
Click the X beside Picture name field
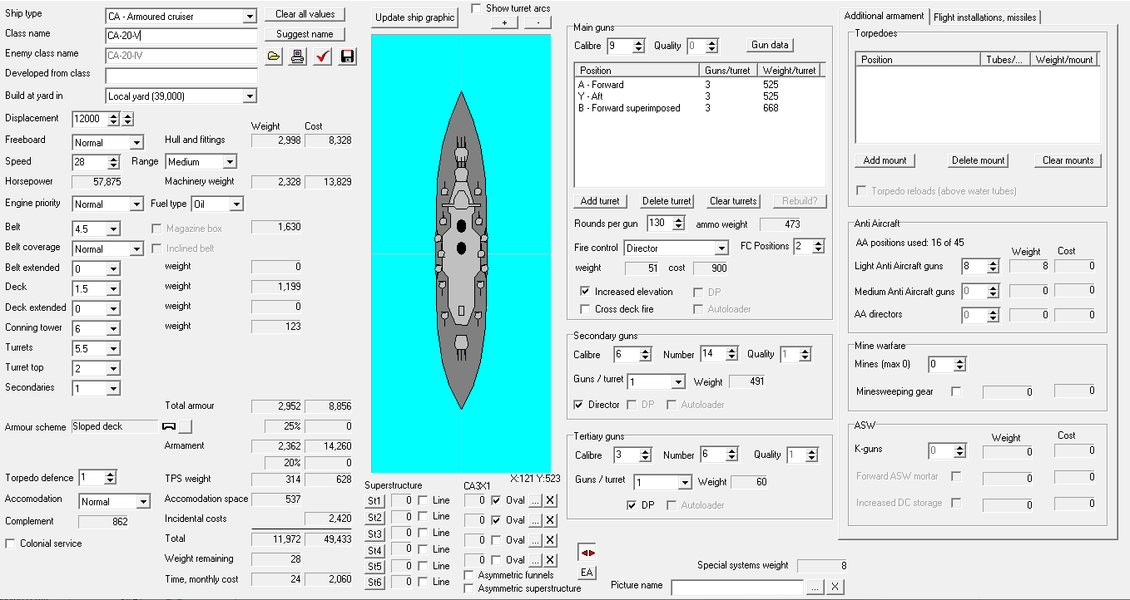coord(835,587)
